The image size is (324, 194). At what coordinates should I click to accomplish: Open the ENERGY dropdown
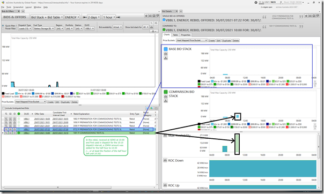72,17
